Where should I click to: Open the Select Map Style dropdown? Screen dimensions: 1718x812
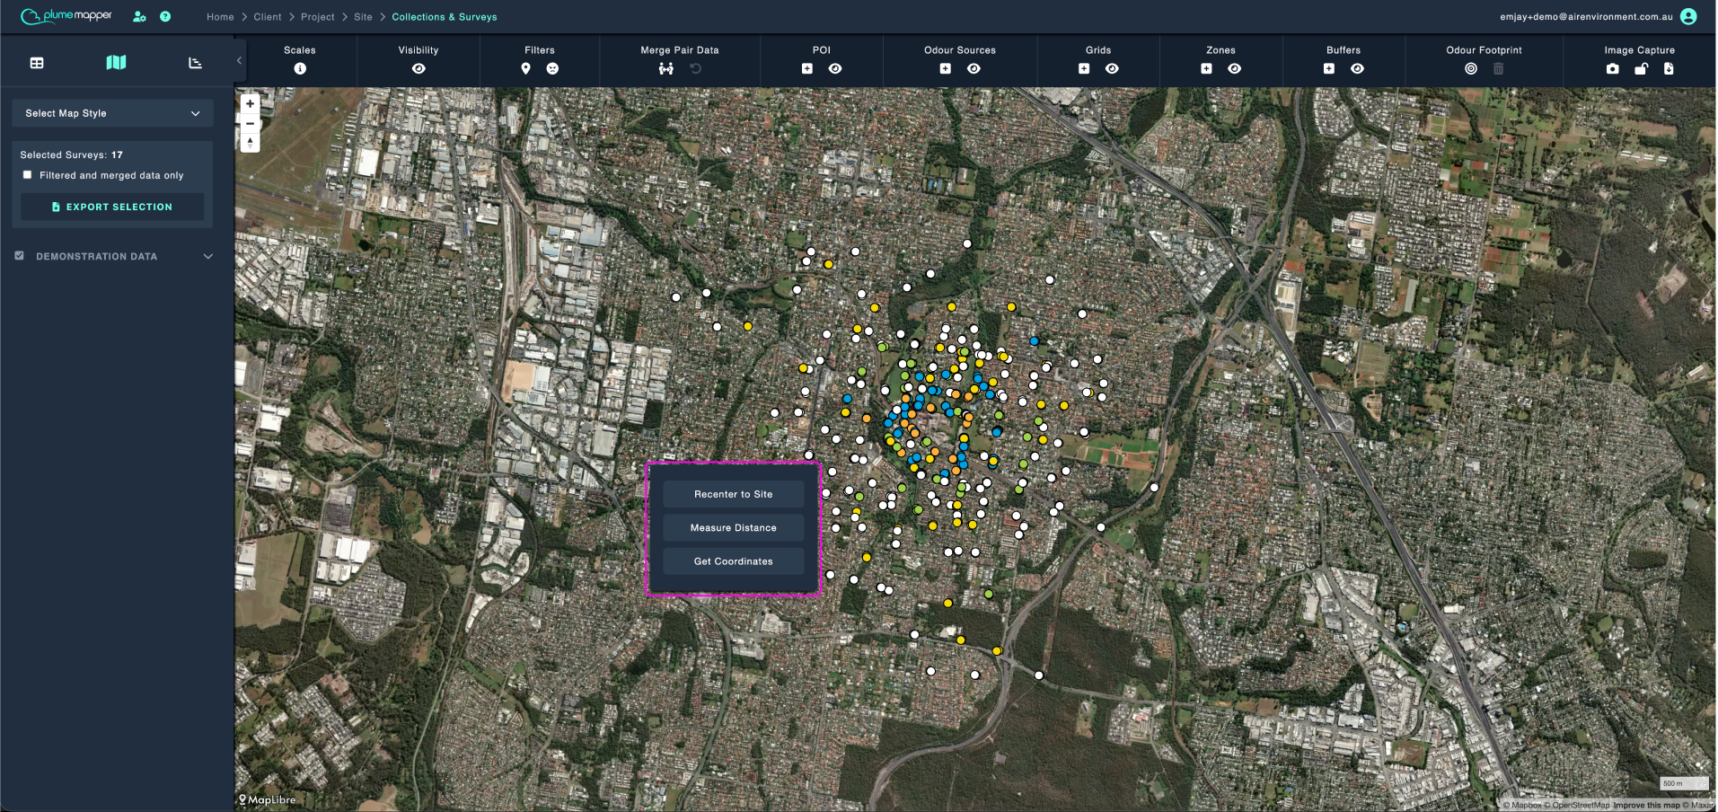113,113
